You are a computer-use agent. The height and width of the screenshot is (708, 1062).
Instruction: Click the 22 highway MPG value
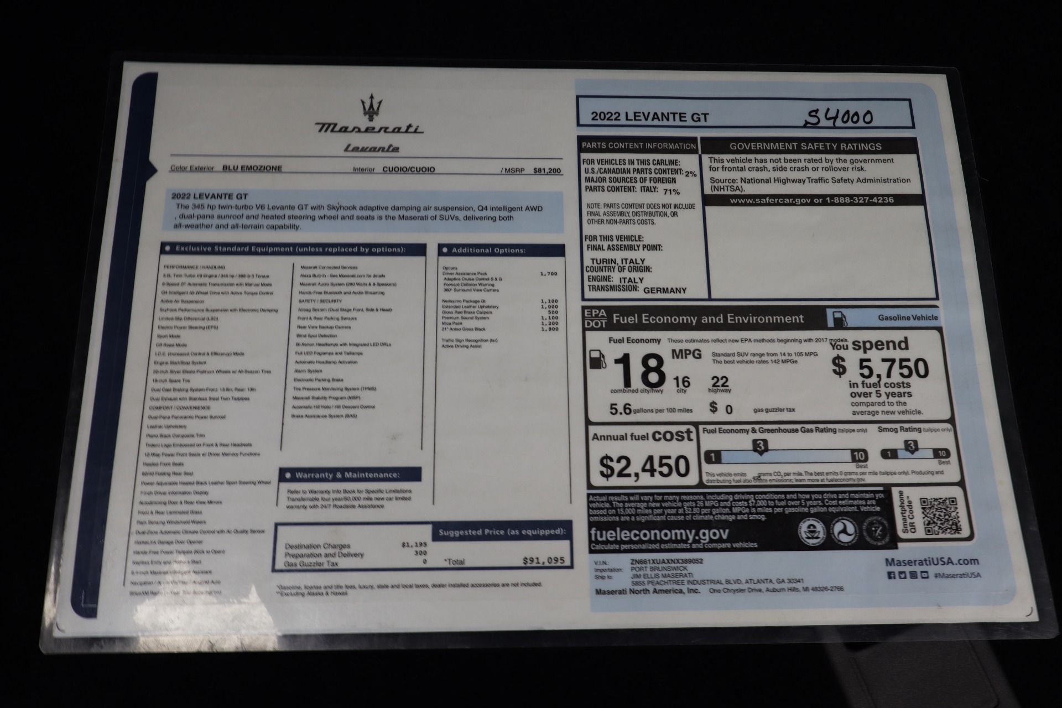point(720,382)
